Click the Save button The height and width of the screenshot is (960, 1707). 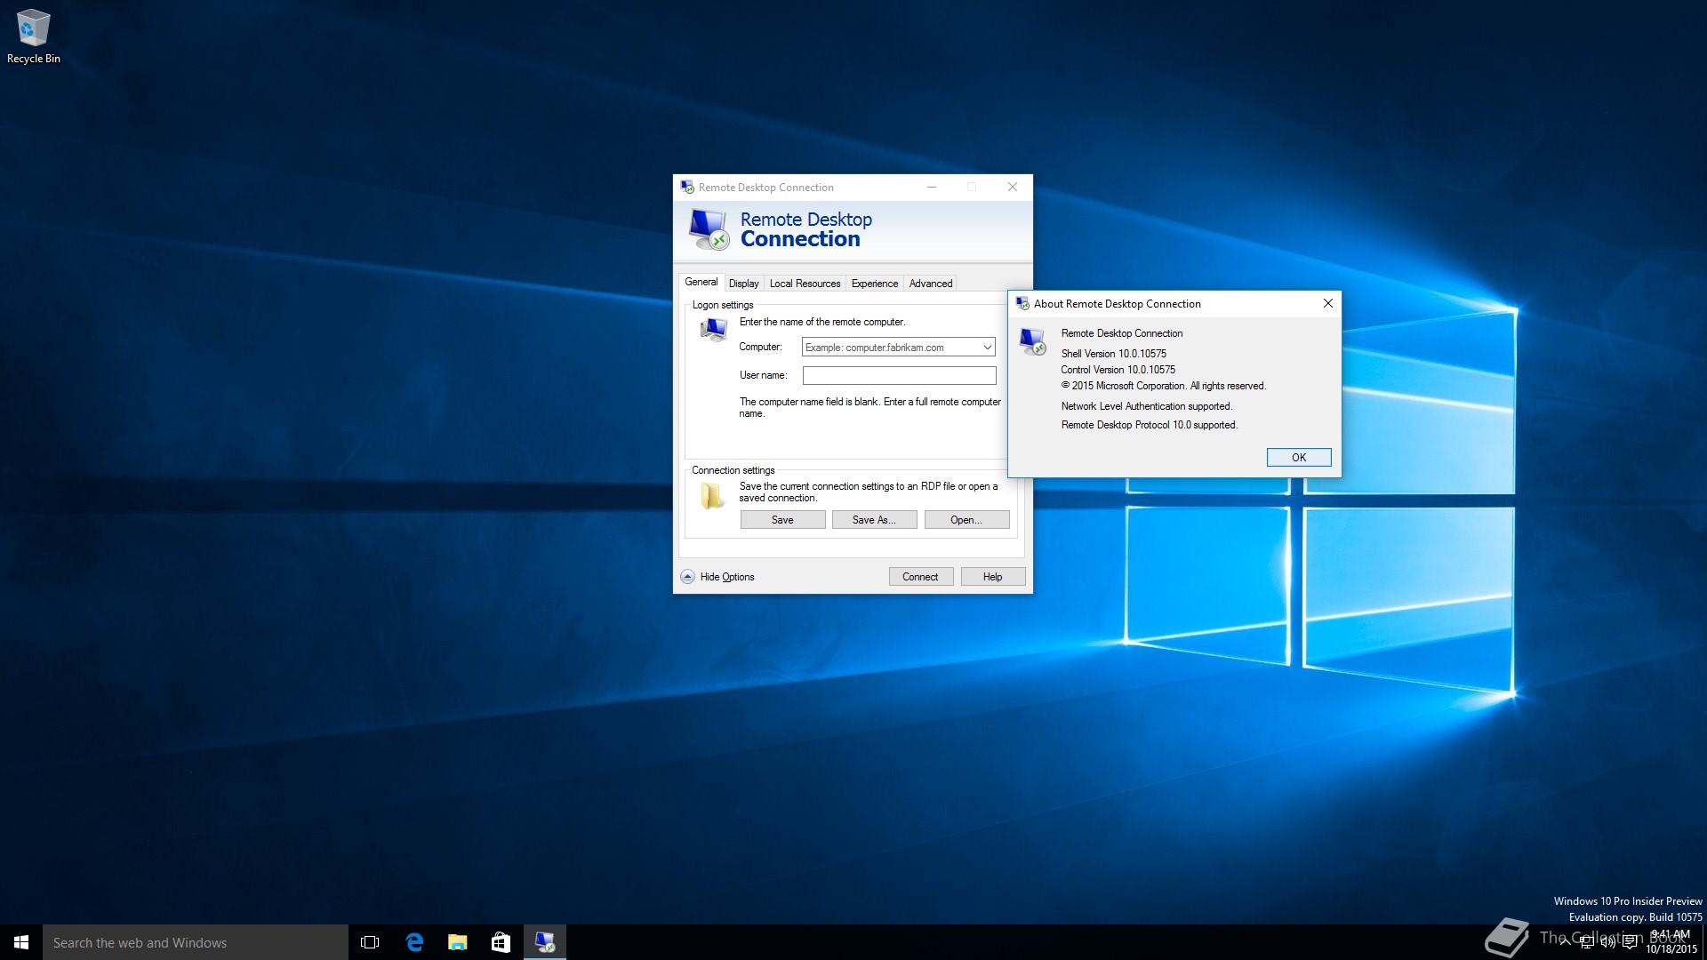tap(782, 520)
